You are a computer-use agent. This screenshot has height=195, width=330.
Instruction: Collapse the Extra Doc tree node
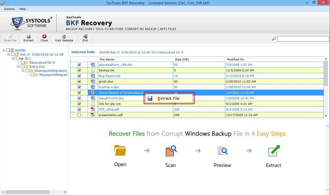[x=18, y=67]
